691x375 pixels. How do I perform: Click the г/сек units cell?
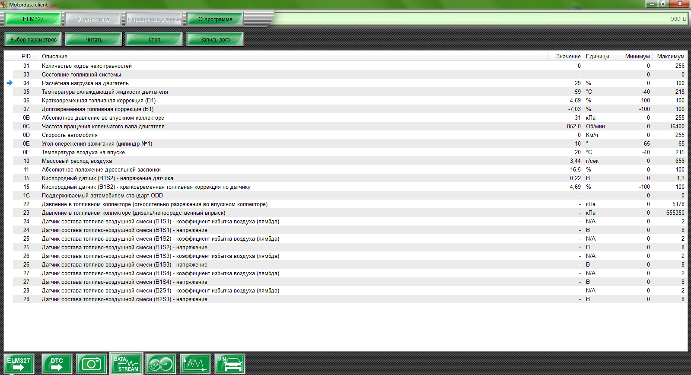(592, 161)
